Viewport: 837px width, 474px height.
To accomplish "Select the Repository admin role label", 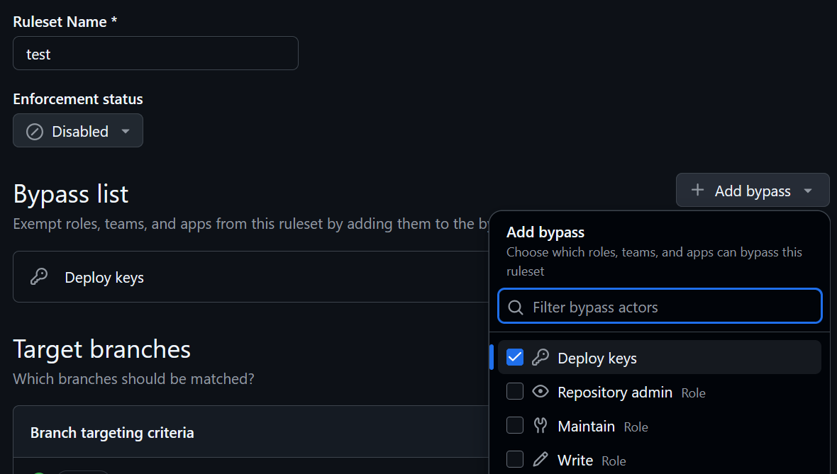I will [x=614, y=393].
